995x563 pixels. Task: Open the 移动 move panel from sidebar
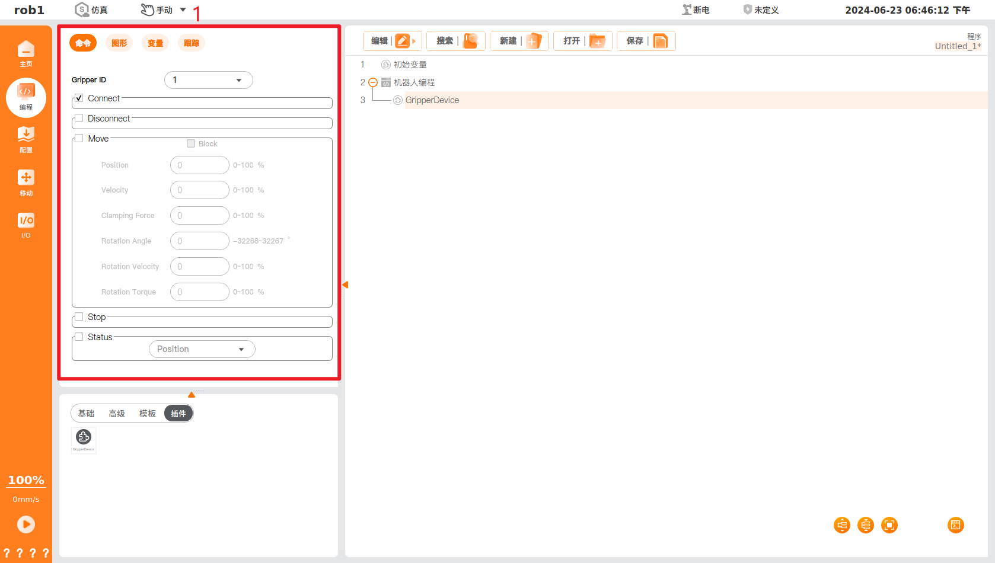tap(25, 181)
